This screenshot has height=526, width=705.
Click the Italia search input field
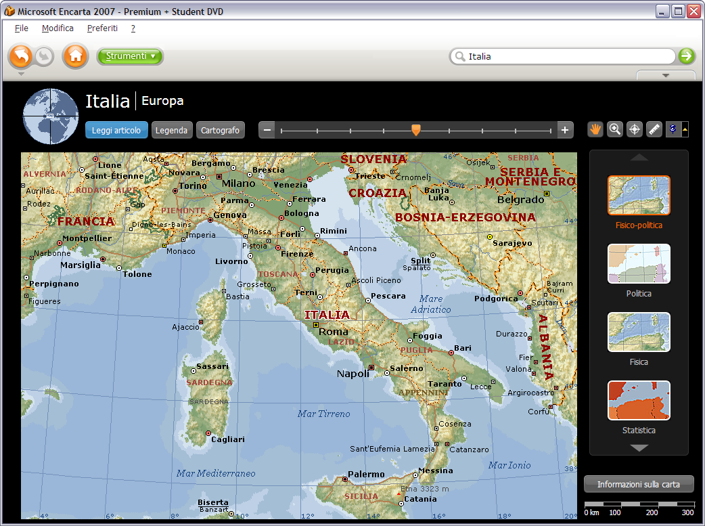coord(562,56)
